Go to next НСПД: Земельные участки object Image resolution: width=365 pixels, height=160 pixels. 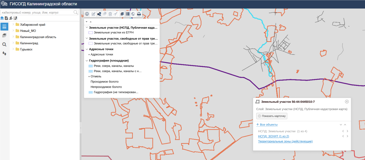[x=347, y=131]
